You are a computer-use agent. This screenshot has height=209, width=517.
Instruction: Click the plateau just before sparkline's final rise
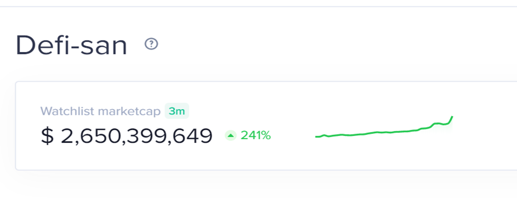click(438, 124)
